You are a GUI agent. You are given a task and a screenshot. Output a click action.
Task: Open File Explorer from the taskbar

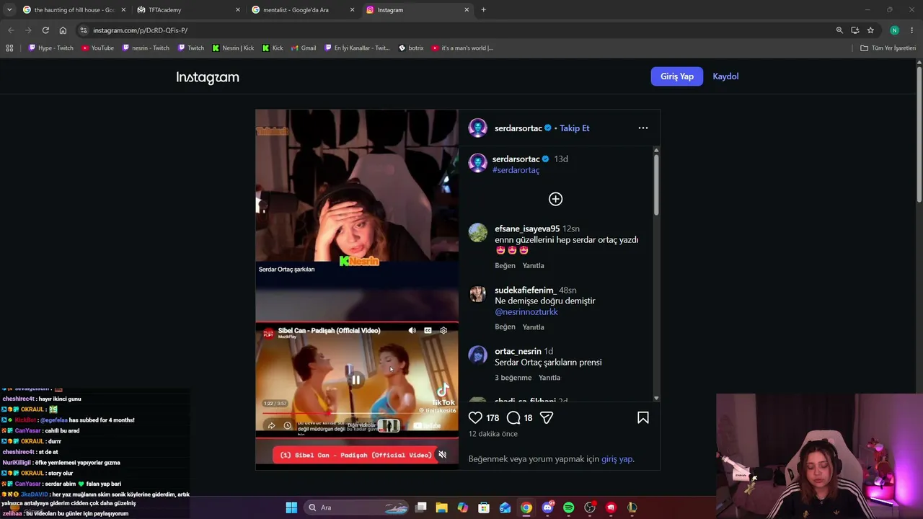coord(442,507)
